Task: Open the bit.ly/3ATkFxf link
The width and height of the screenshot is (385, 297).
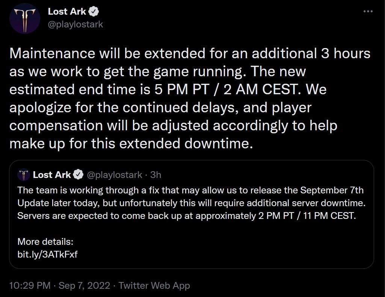Action: pos(47,254)
